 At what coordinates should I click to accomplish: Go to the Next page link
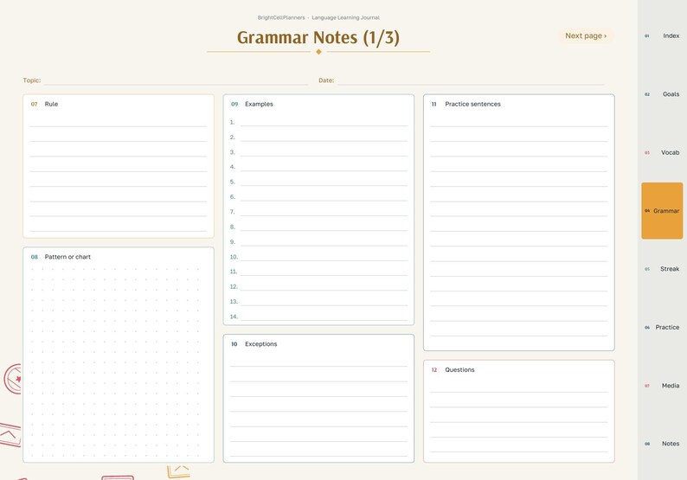(586, 36)
